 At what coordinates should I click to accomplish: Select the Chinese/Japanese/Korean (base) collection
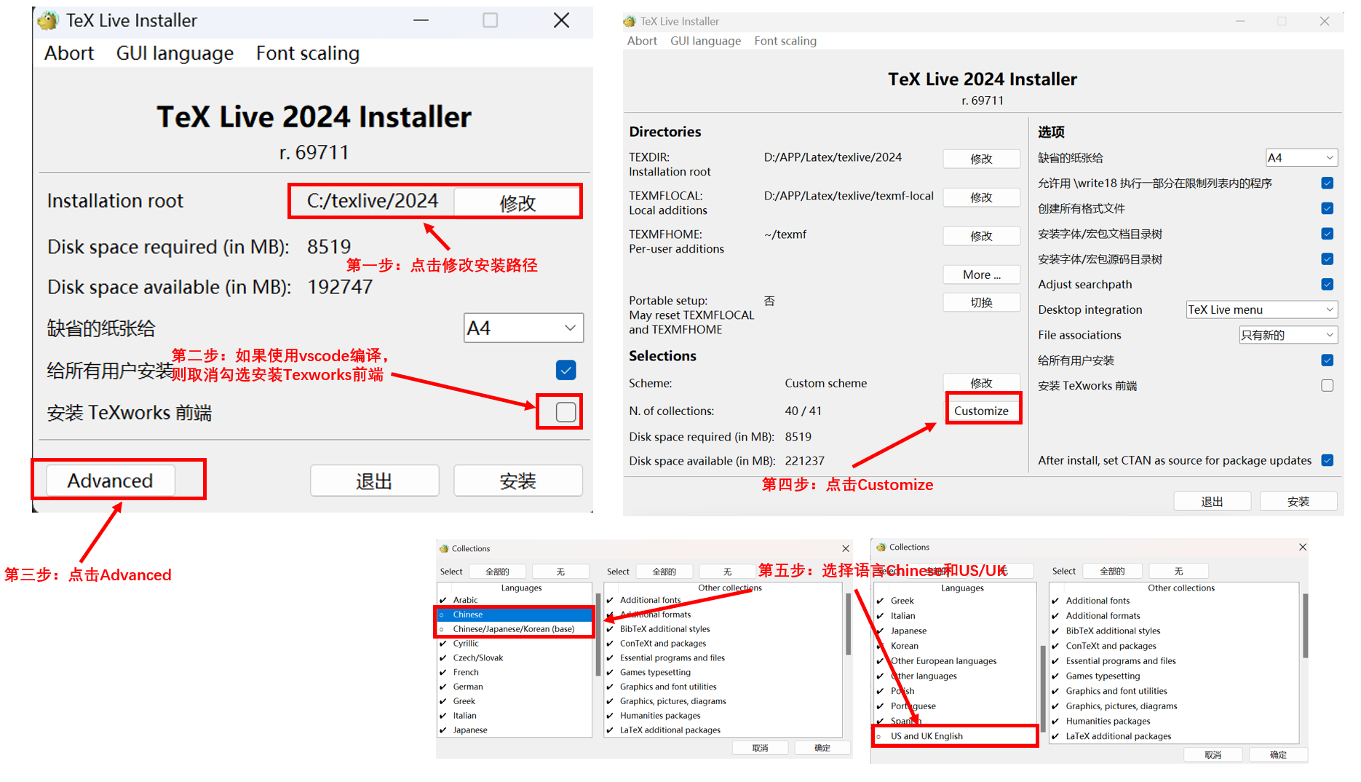pos(515,629)
